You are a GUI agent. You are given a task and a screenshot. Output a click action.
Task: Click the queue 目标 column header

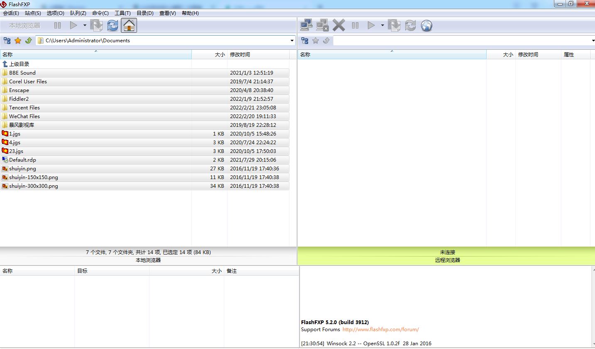pos(112,271)
